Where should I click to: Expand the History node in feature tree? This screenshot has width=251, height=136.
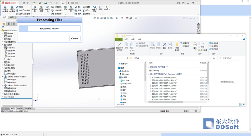click(3, 33)
